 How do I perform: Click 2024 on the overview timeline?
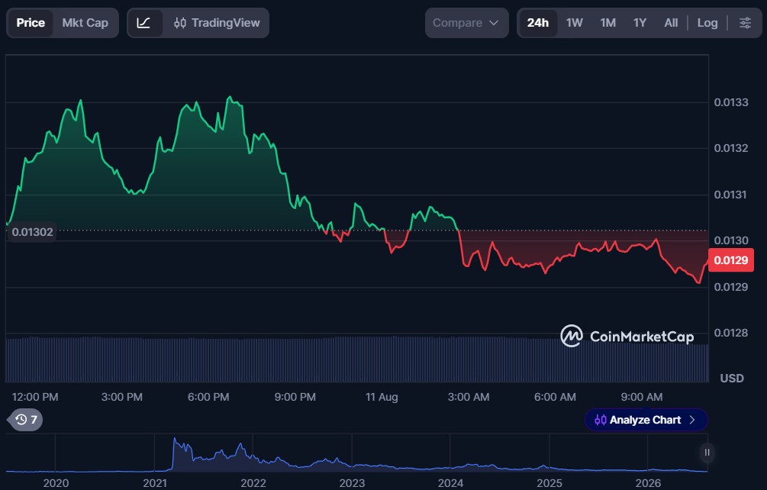pos(450,483)
